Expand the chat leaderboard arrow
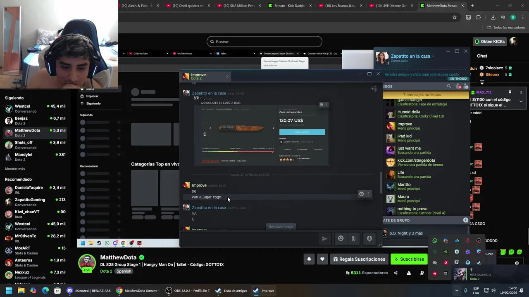The width and height of the screenshot is (529, 297). (x=482, y=82)
